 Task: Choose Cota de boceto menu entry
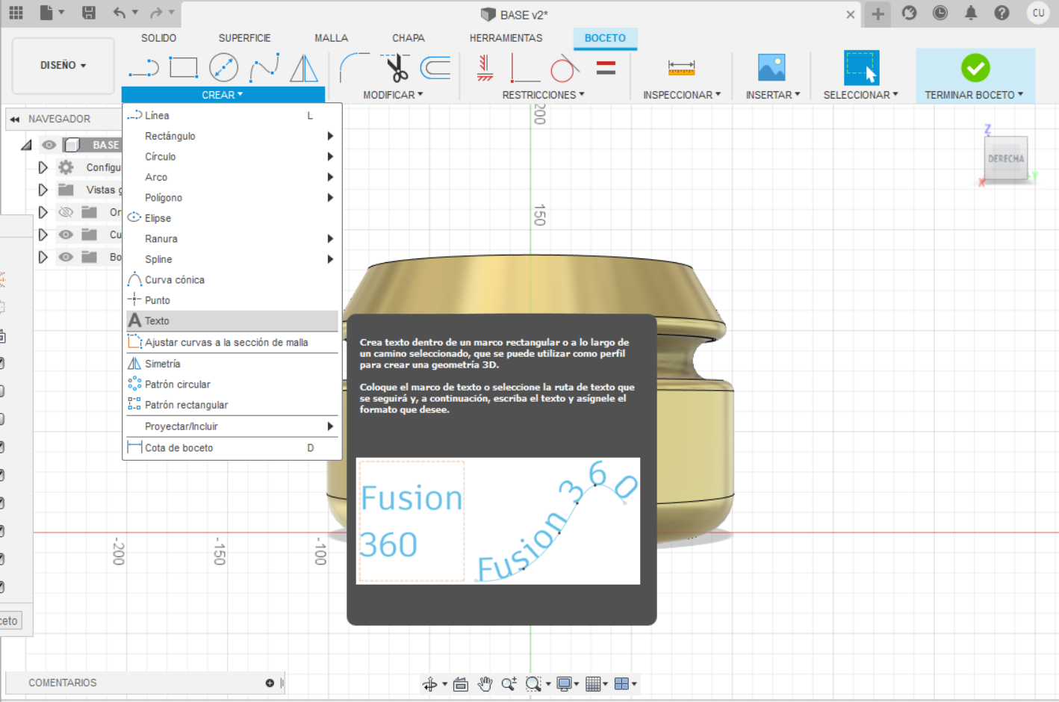tap(232, 447)
